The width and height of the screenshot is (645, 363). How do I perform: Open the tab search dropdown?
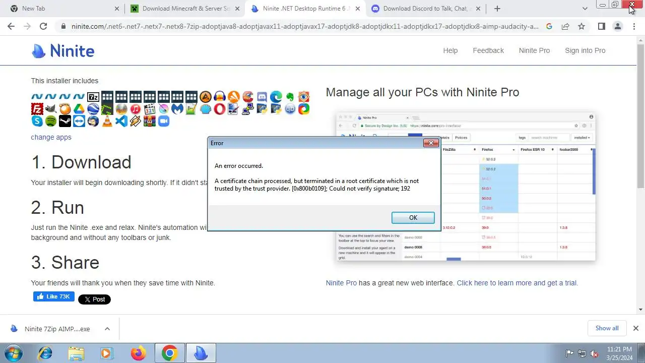tap(585, 9)
